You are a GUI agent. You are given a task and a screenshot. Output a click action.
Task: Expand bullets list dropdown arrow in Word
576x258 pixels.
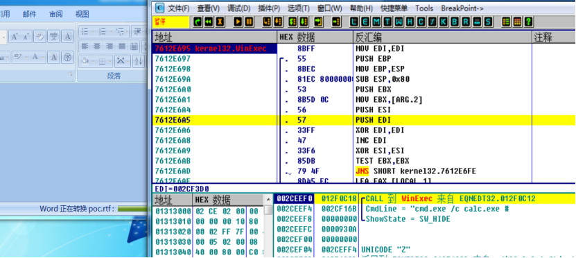94,32
